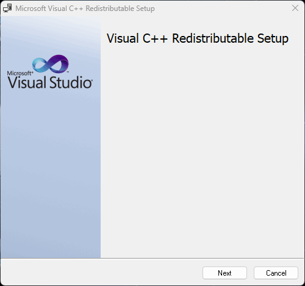
Task: Click the empty footer area beside Next
Action: point(102,273)
